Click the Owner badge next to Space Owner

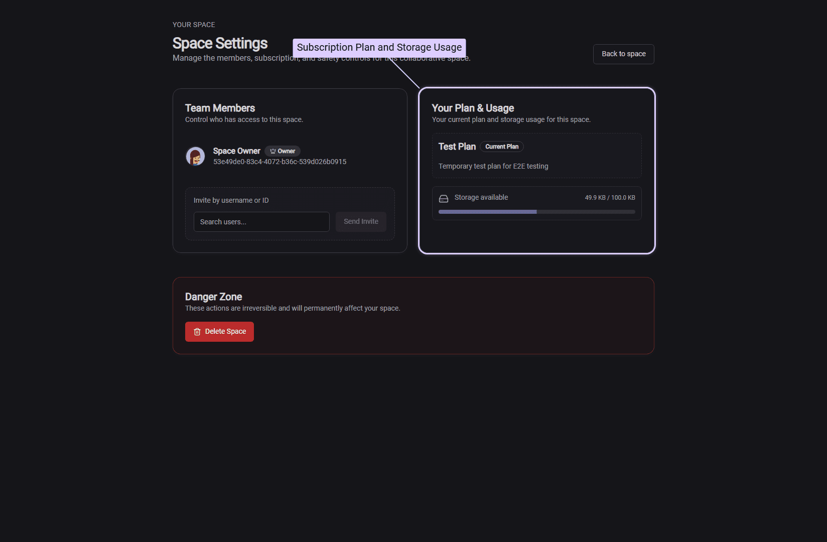point(282,151)
